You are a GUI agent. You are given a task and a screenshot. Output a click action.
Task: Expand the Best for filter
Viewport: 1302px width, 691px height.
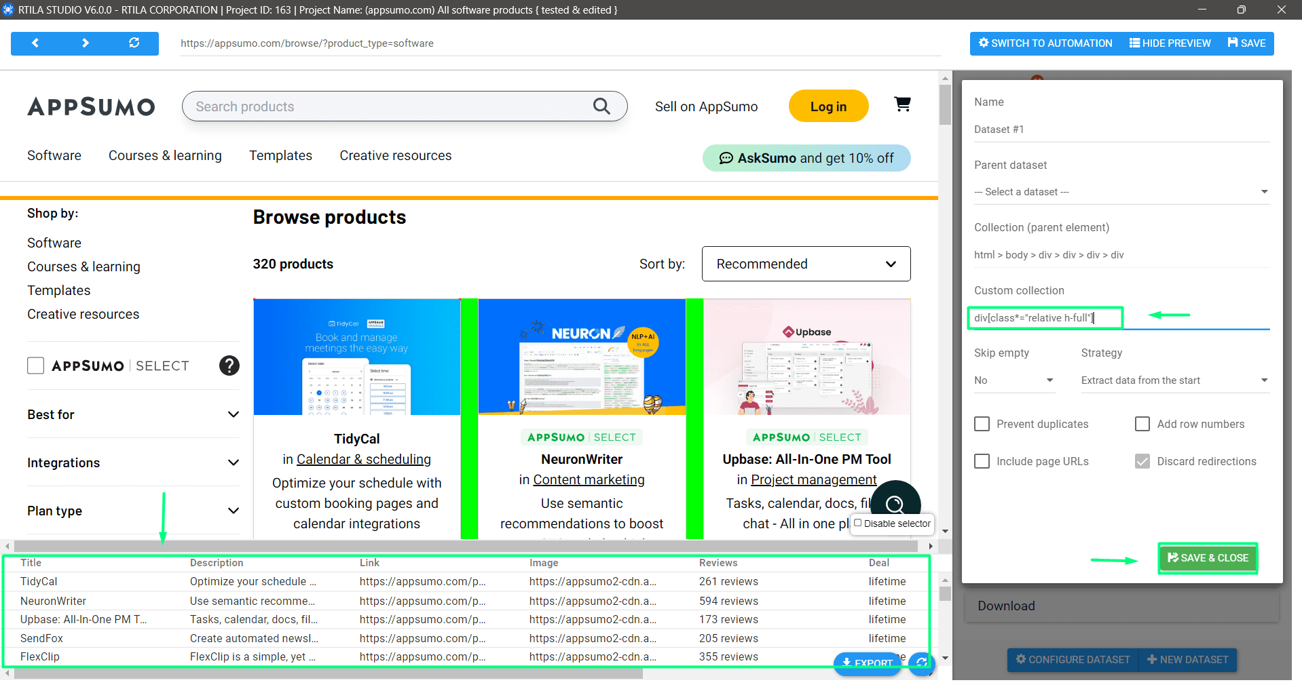[x=133, y=414]
